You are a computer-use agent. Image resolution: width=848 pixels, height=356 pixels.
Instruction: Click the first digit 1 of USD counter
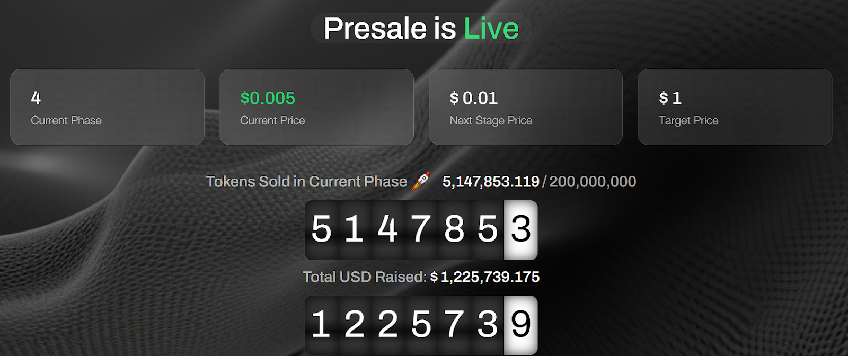coord(321,325)
